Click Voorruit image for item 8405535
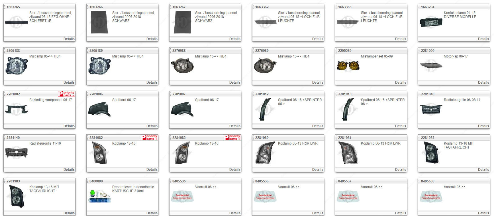This screenshot has width=494, height=216. (x=182, y=196)
